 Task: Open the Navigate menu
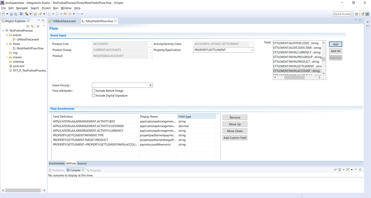[x=22, y=8]
